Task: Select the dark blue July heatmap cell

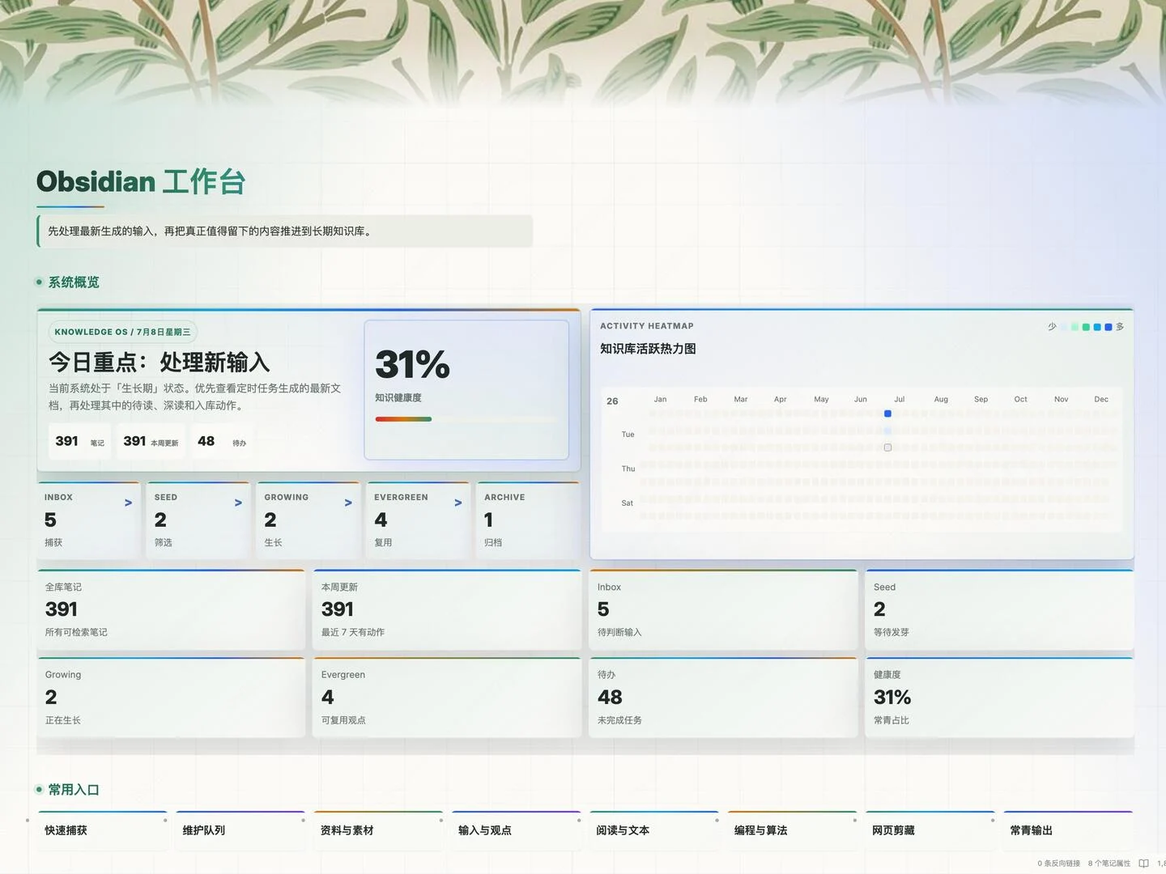Action: click(887, 414)
